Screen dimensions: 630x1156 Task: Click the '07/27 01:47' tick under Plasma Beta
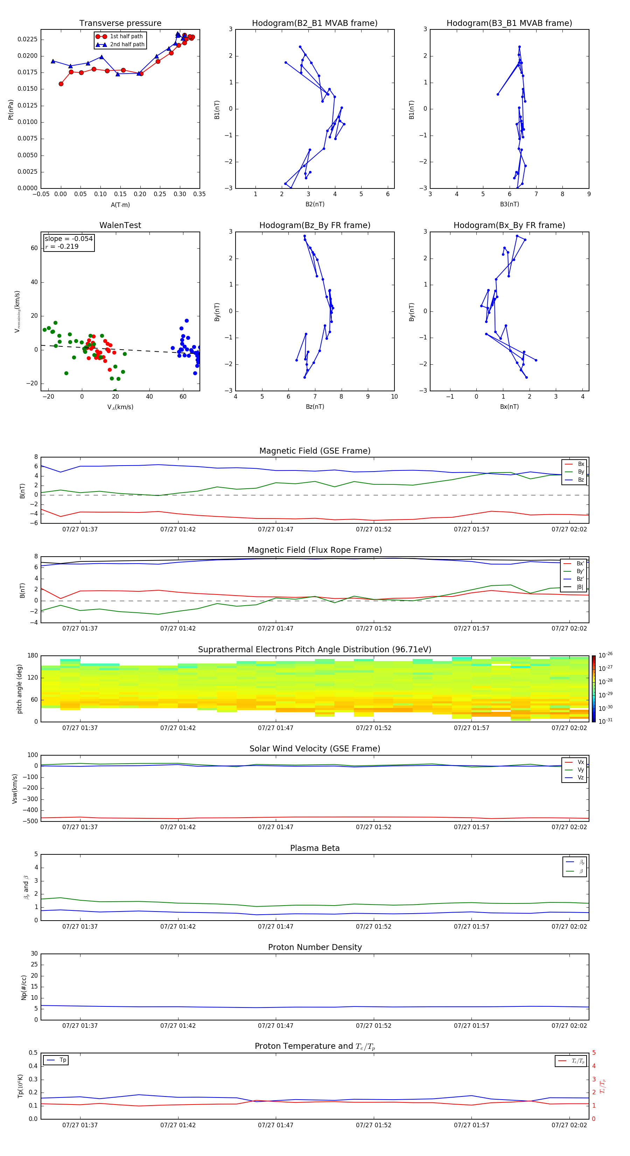pos(275,927)
